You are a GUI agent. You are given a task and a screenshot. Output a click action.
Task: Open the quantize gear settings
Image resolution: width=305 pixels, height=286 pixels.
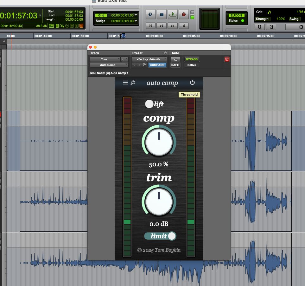301,27
